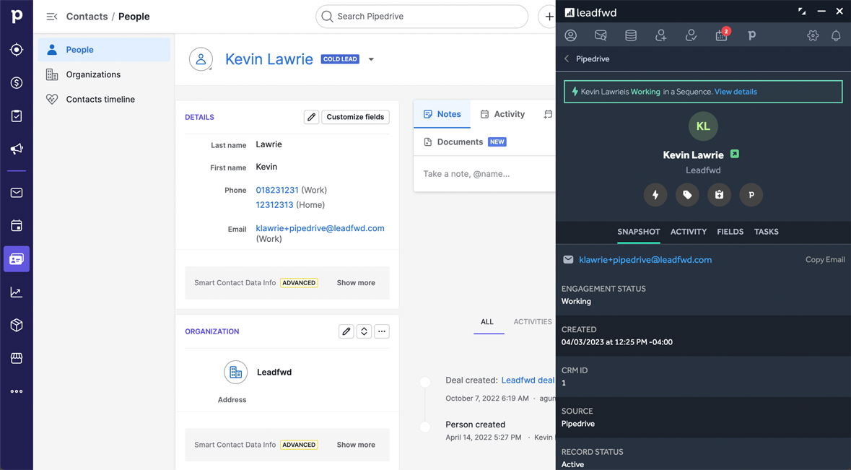Open leadfwd calendar icon with badge
This screenshot has width=851, height=470.
pos(721,35)
